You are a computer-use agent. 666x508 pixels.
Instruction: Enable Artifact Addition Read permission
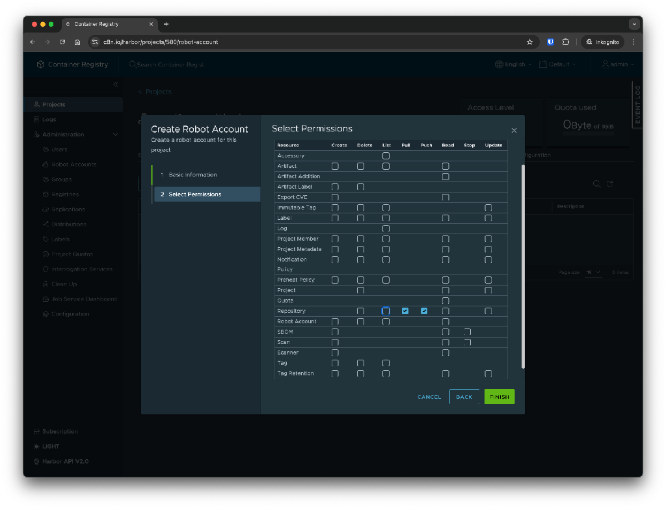click(x=446, y=176)
